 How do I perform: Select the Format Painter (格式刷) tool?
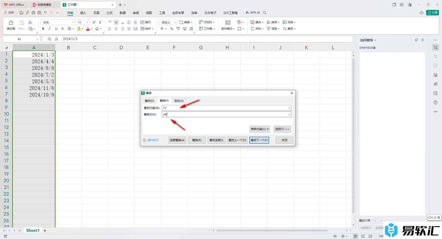pyautogui.click(x=11, y=25)
